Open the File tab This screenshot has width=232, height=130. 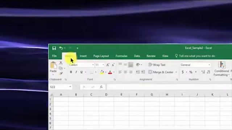(x=54, y=56)
